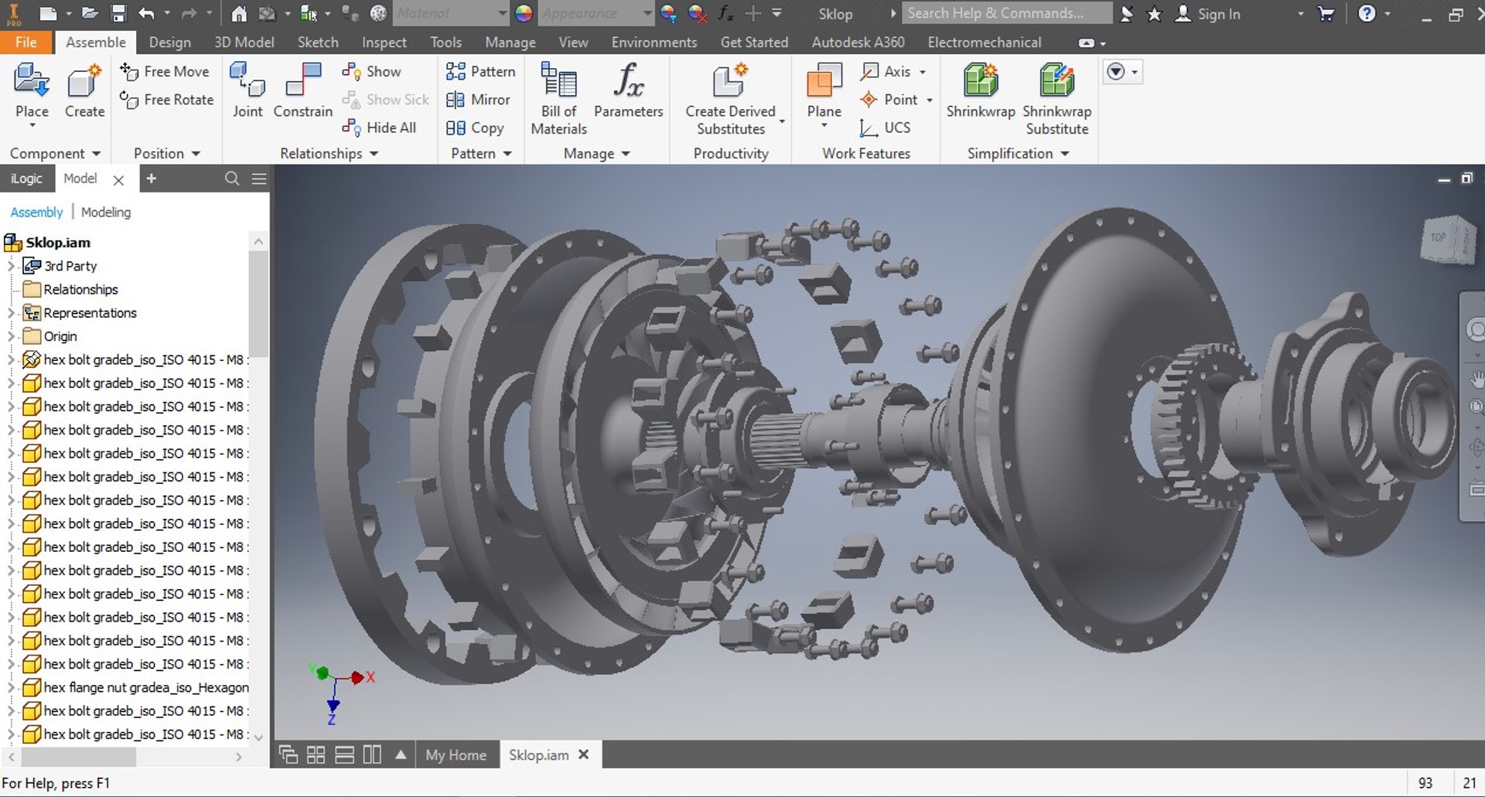Click the browser search magnifier icon
The height and width of the screenshot is (797, 1485).
click(x=231, y=179)
